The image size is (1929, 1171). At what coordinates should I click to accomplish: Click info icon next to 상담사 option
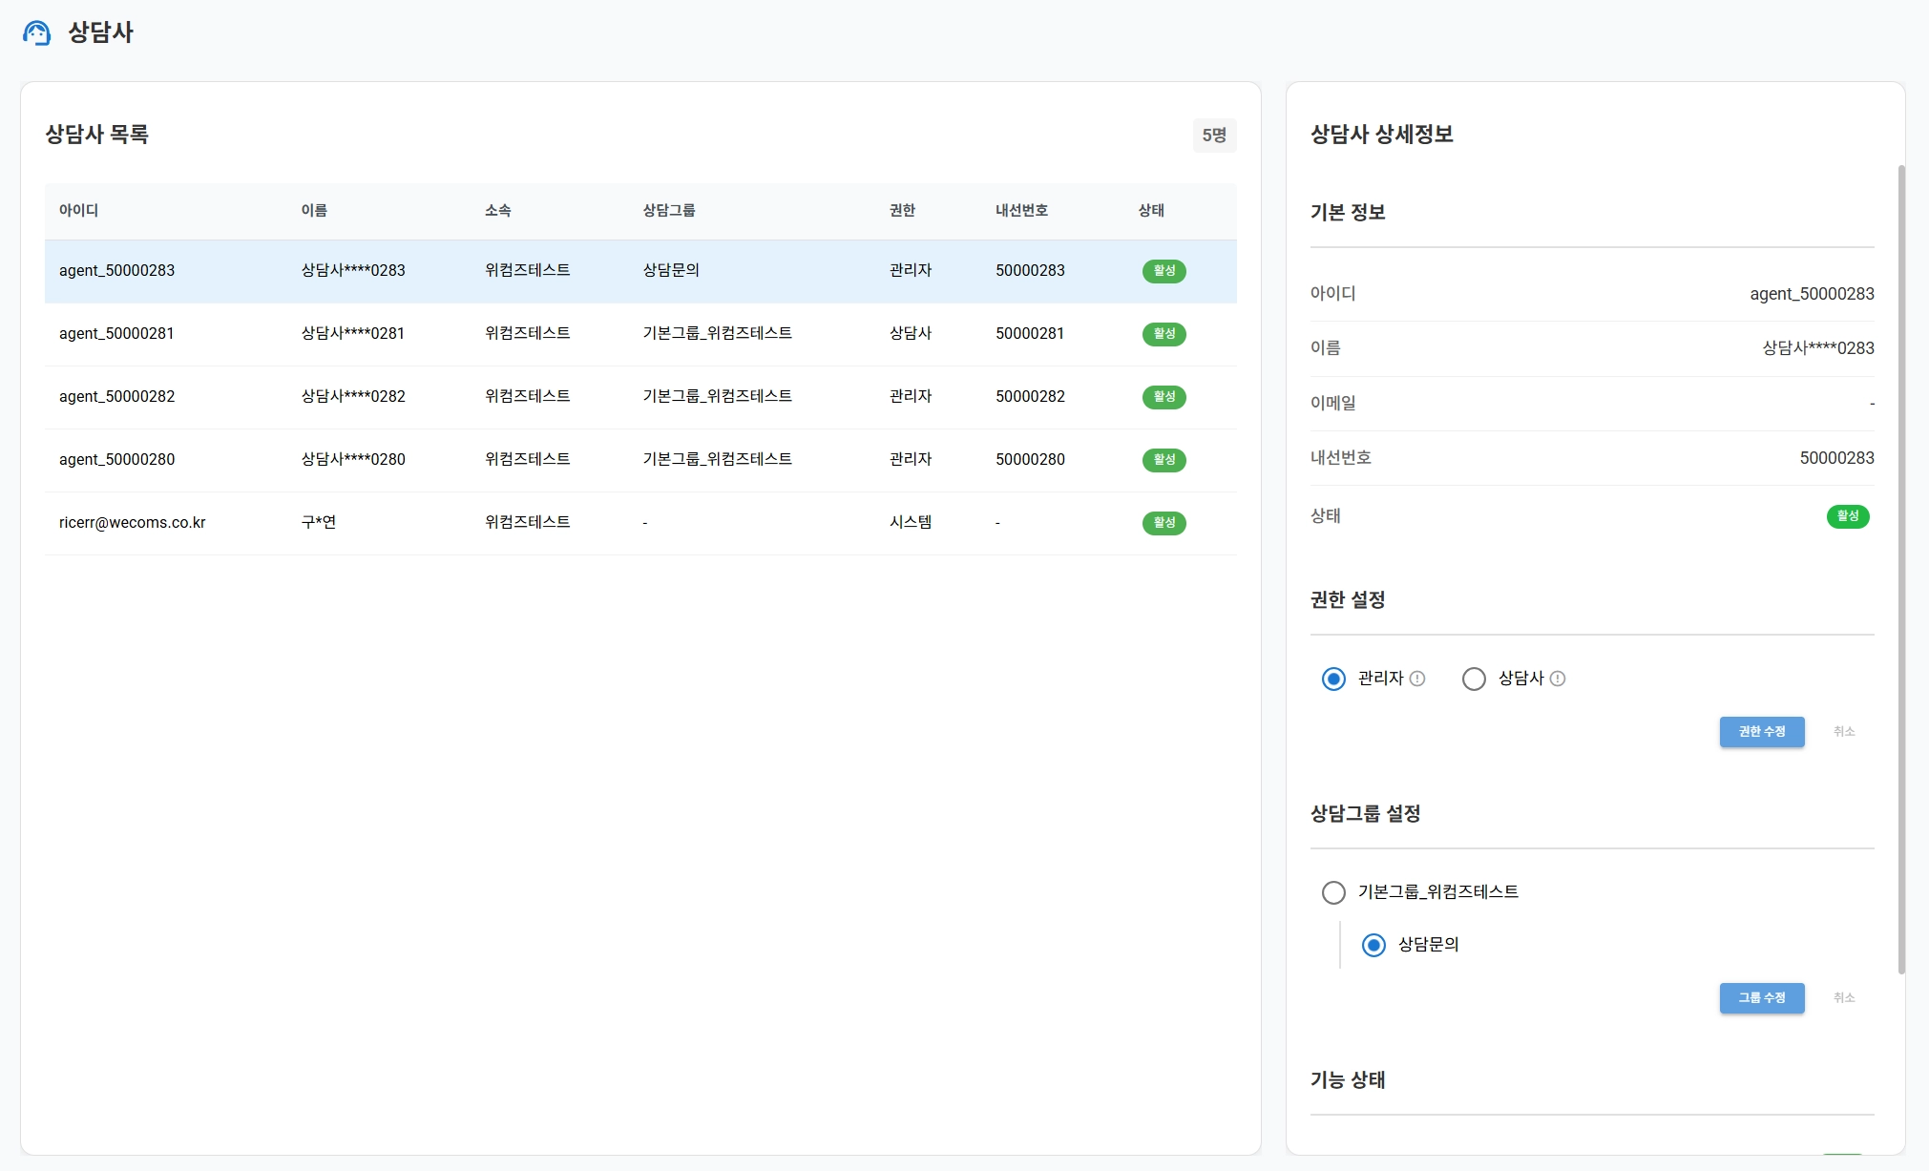(x=1558, y=679)
